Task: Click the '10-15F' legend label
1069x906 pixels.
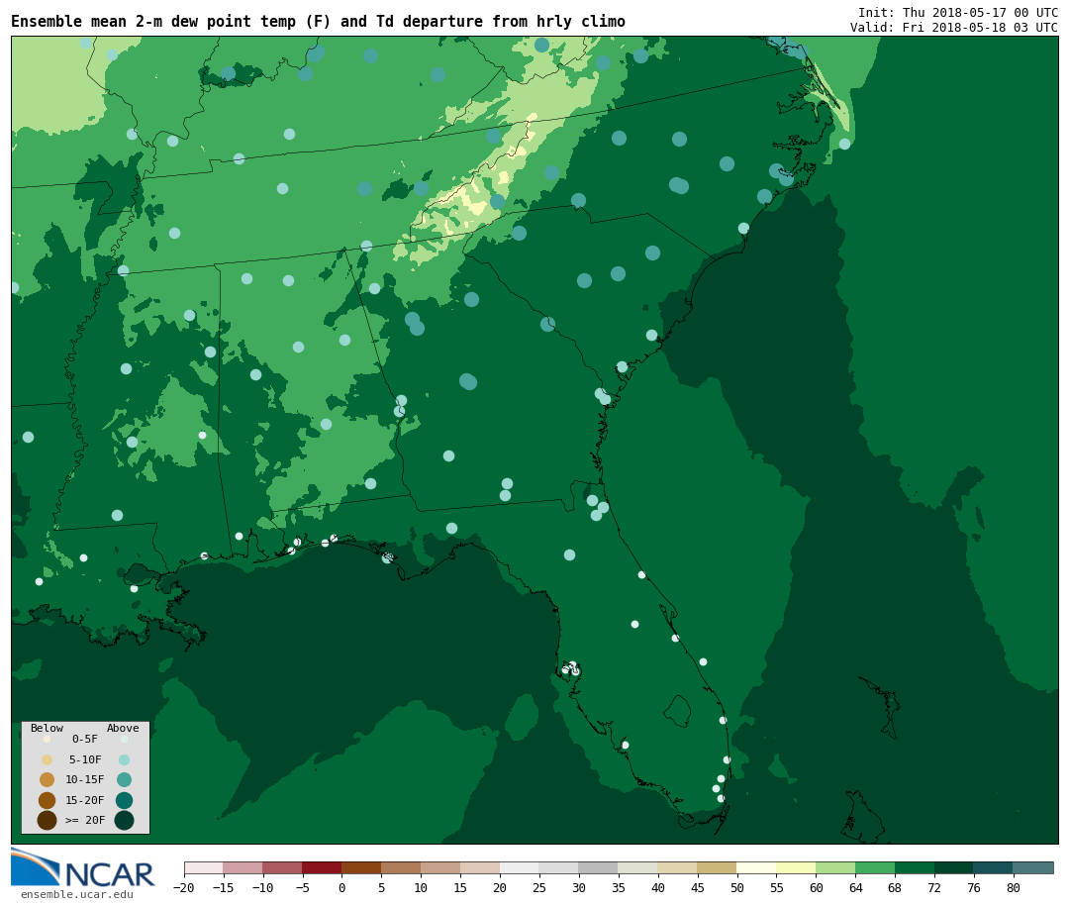Action: tap(85, 779)
